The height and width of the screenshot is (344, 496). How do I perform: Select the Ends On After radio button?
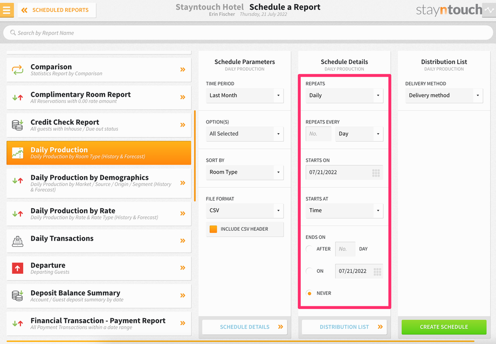click(309, 249)
